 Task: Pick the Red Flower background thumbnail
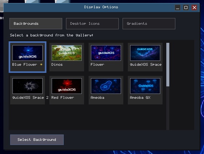pos(67,86)
